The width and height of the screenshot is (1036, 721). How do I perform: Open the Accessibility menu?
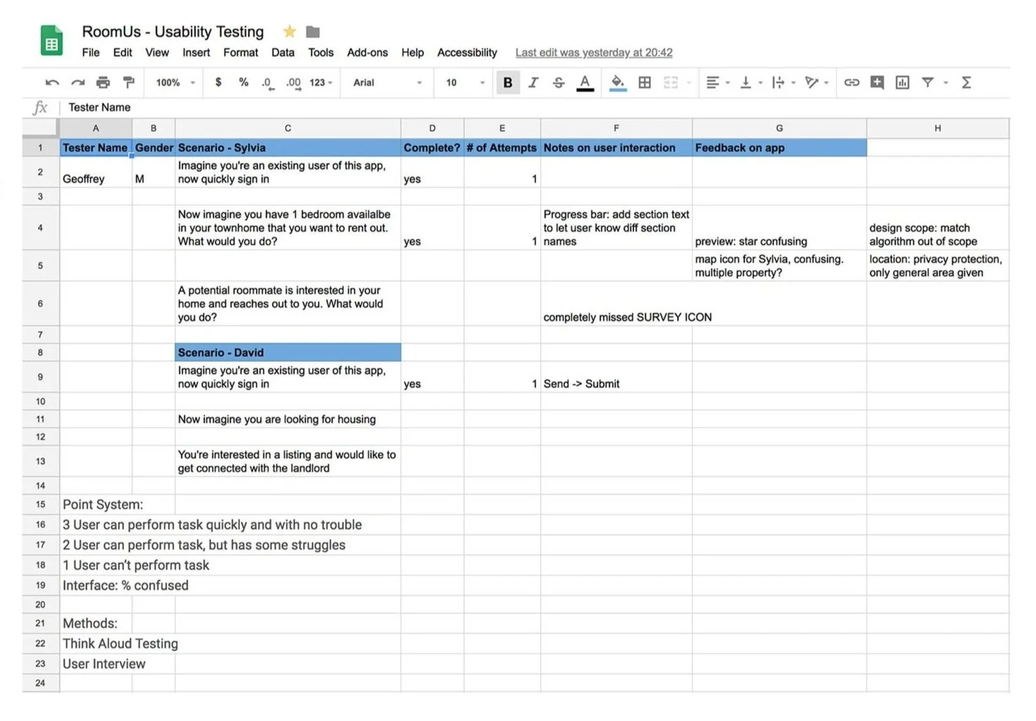(x=467, y=53)
